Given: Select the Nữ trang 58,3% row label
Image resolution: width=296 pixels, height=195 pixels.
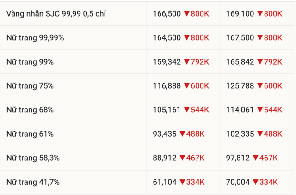Looking at the screenshot, I should 33,158.
